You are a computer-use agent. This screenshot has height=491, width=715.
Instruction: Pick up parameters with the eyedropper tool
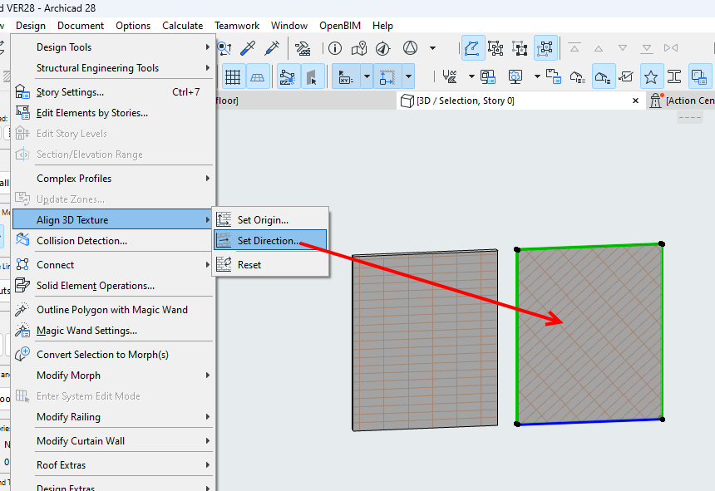click(248, 48)
